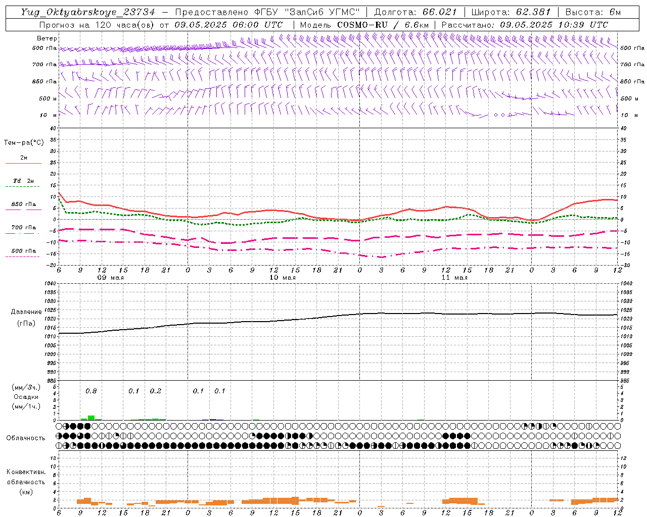The width and height of the screenshot is (647, 517).
Task: Click the (мм/1ч.) precipitation unit label
Action: click(26, 406)
